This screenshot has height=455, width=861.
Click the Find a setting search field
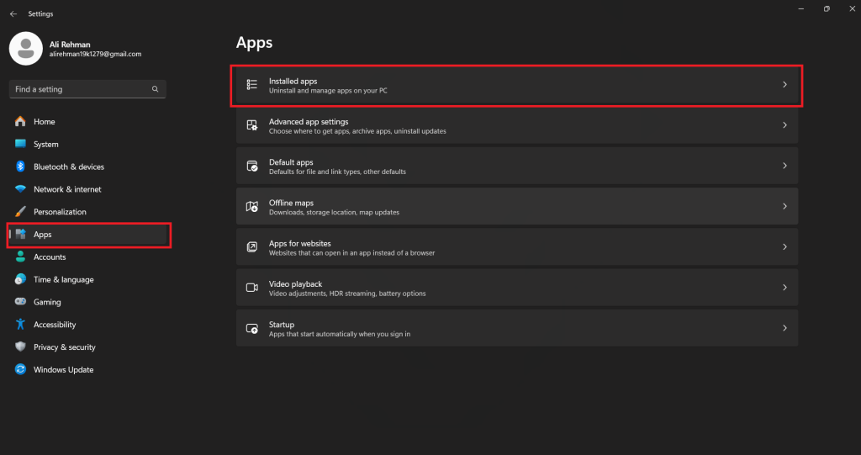click(87, 89)
